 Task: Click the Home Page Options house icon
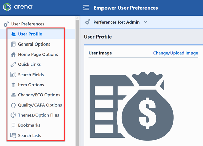pyautogui.click(x=13, y=54)
